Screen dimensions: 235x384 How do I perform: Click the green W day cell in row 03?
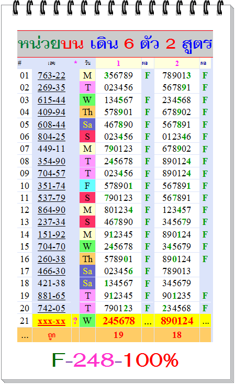point(87,100)
